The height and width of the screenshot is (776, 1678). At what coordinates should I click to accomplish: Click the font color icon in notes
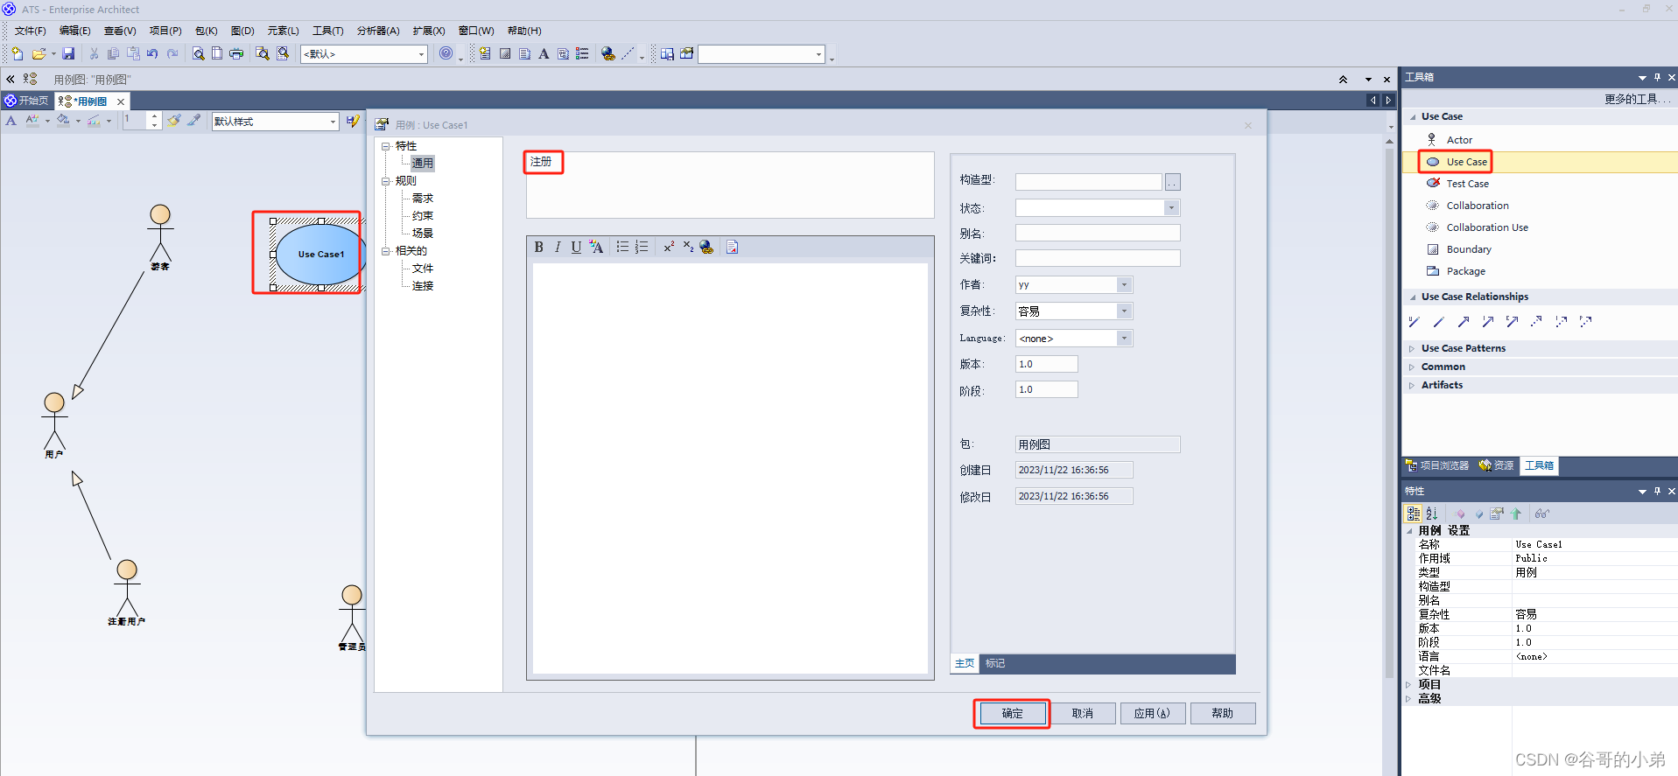596,248
